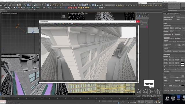Toggle the Angle Snap icon

click(x=53, y=5)
